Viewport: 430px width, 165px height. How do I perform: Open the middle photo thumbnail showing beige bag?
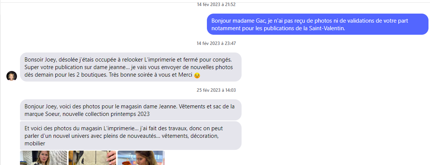click(92, 158)
